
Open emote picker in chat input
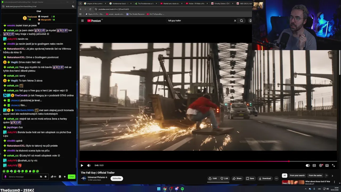point(46,177)
